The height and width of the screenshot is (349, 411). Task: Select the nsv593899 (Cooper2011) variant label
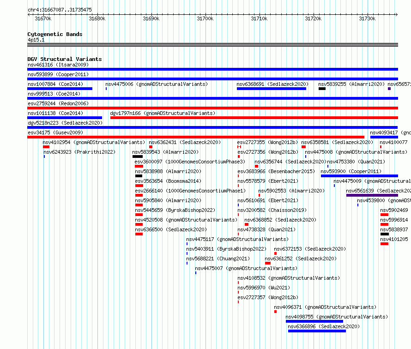58,74
